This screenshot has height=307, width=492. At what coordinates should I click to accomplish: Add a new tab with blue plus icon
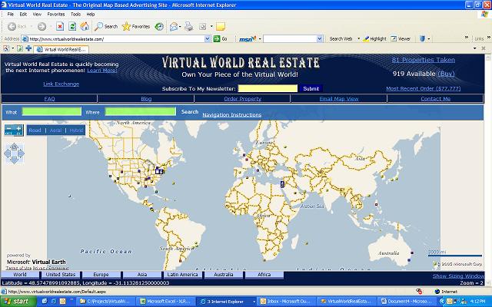point(28,48)
